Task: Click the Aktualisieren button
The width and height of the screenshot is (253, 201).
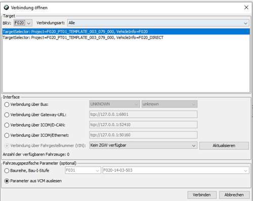Action: click(224, 145)
